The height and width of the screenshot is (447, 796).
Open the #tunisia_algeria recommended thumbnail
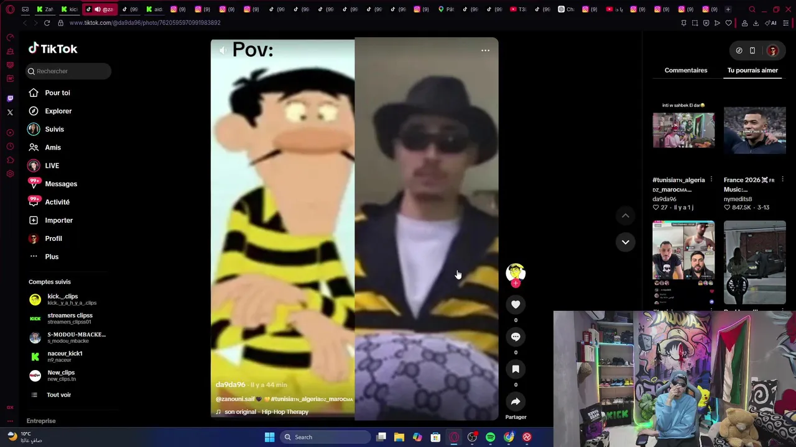coord(683,130)
